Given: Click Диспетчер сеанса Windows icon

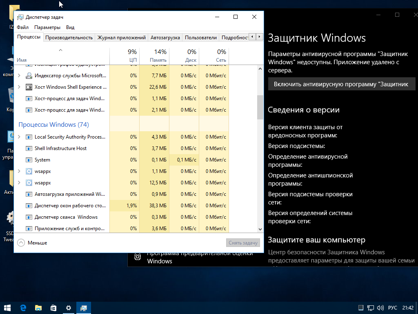Looking at the screenshot, I should click(29, 218).
